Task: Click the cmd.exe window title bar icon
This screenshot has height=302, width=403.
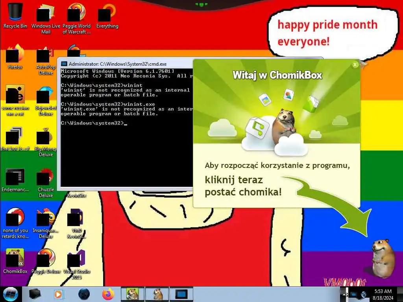Action: point(64,64)
